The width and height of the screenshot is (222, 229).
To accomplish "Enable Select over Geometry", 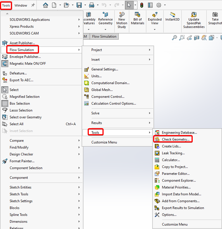I will coord(42,117).
